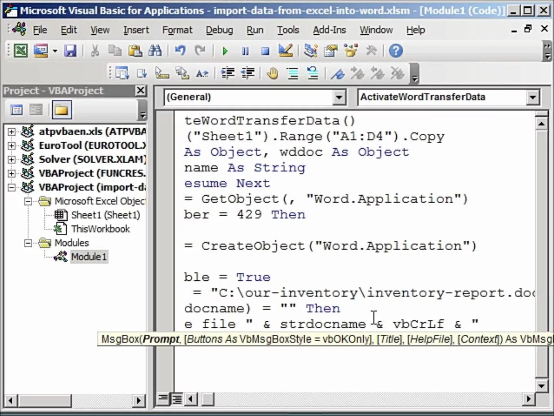The width and height of the screenshot is (554, 416).
Task: Collapse the Modules folder
Action: (28, 243)
